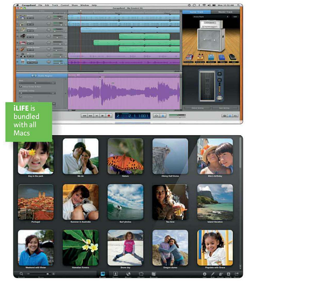The image size is (332, 287).
Task: Open the Share menu in GarageBand
Action: coord(74,5)
